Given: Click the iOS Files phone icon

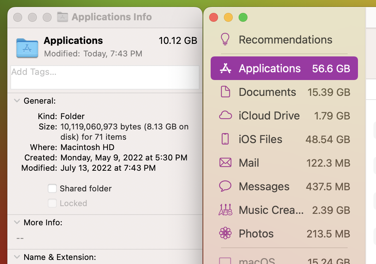Looking at the screenshot, I should click(x=225, y=139).
